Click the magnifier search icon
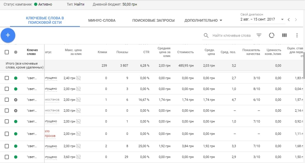 (x=206, y=35)
